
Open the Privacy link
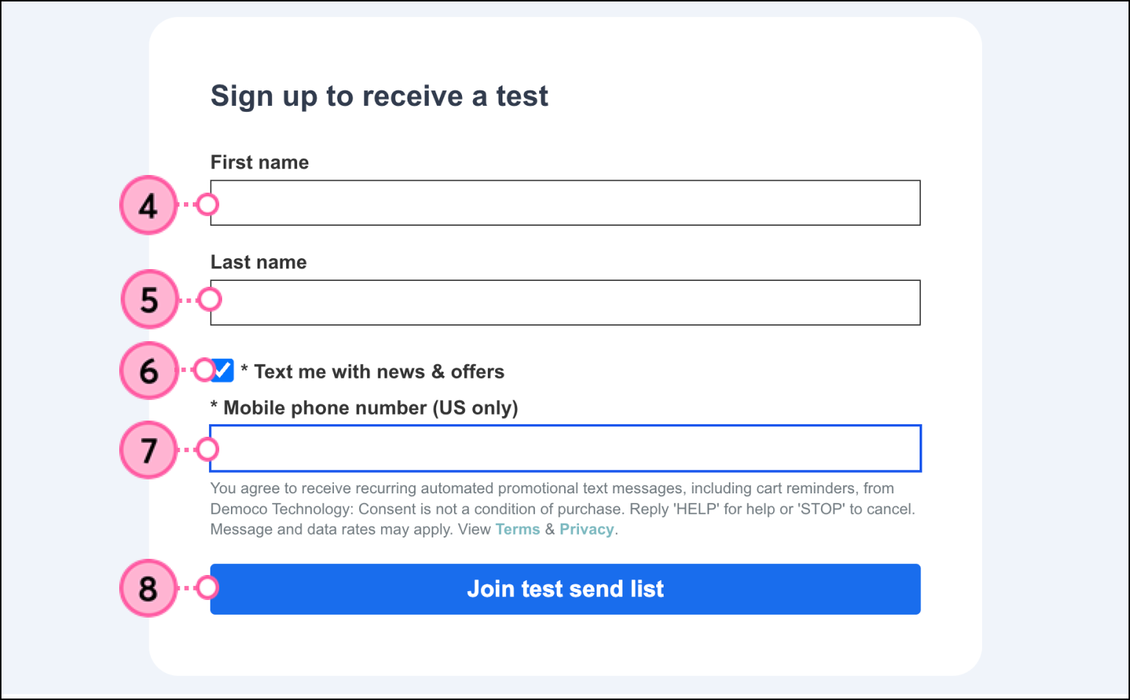586,529
